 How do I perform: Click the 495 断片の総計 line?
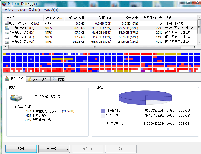(x=37, y=116)
